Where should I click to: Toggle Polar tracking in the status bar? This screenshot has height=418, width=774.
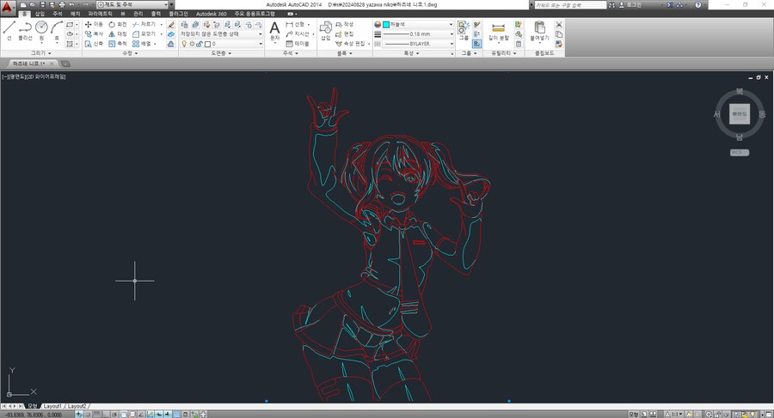click(x=114, y=414)
